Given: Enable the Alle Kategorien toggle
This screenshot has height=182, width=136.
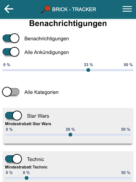Looking at the screenshot, I should [11, 92].
